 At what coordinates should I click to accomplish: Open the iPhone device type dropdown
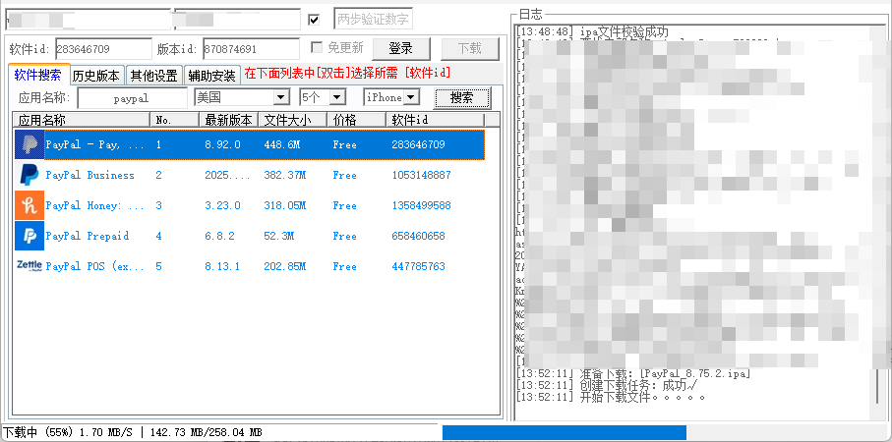411,97
